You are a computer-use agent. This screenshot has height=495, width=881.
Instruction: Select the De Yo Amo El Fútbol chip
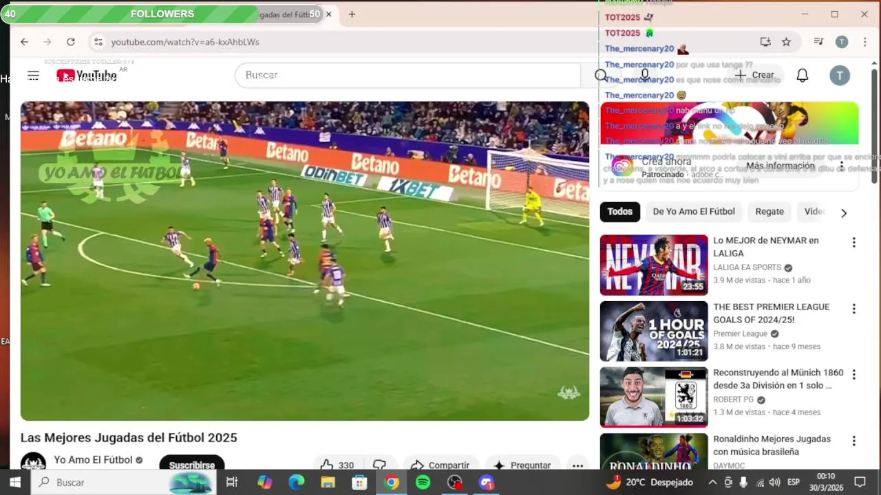[x=694, y=212]
